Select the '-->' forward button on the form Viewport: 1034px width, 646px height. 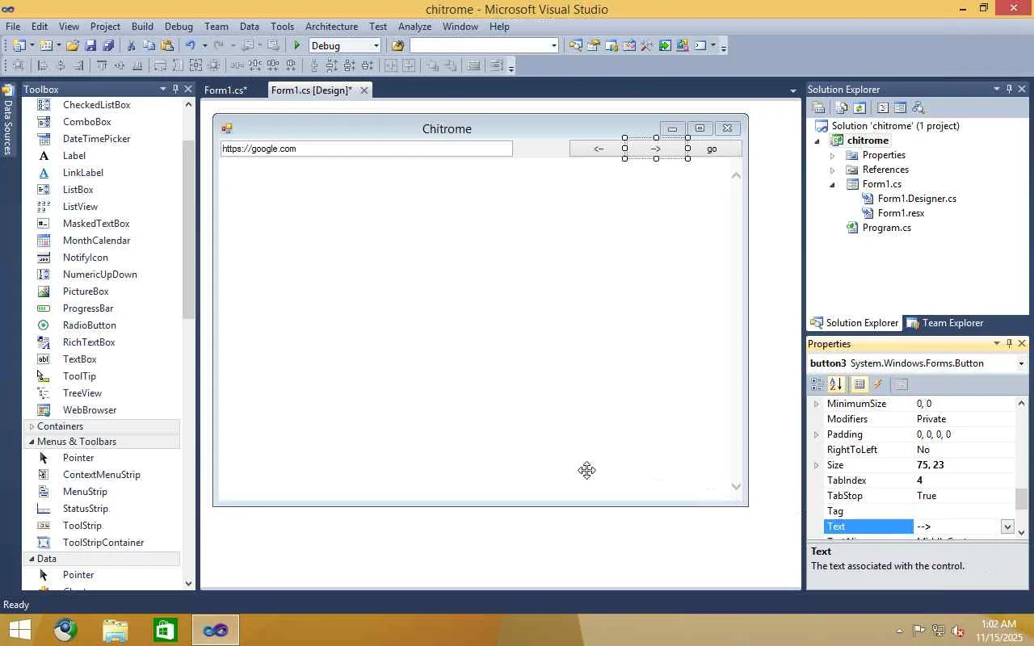click(656, 149)
